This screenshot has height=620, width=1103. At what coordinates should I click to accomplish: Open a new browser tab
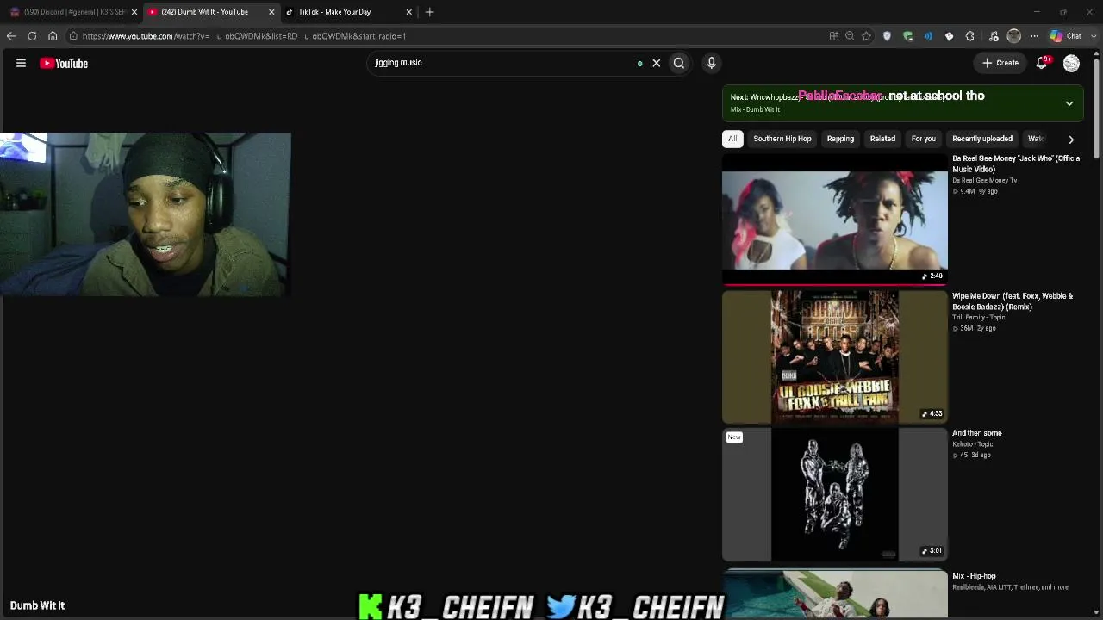point(429,12)
